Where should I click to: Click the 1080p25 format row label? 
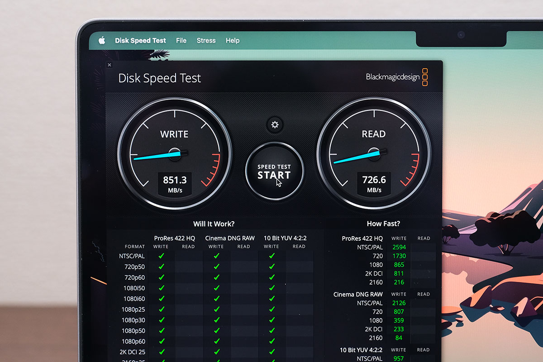pos(133,310)
